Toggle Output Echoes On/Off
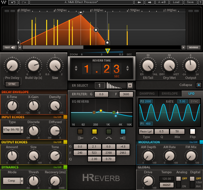203x190 pixels. (65, 142)
